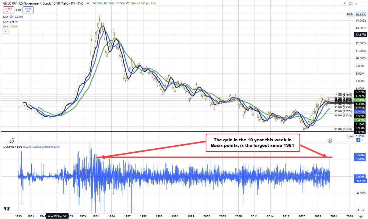
Task: Collapse the indicator legend with the chevron
Action: (6, 31)
